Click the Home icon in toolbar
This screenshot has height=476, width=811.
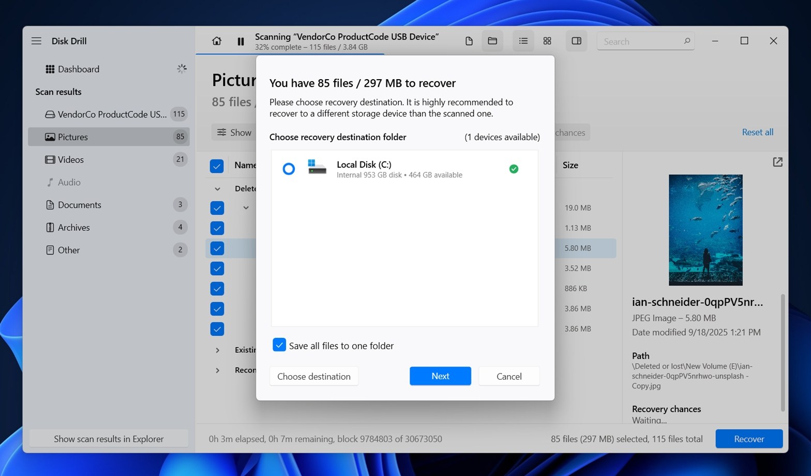coord(217,41)
